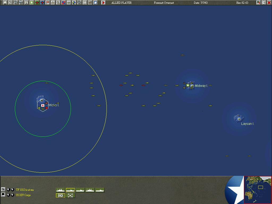This screenshot has height=204, width=272.
Task: Click the orange flag toolbar icon
Action: 48,3
